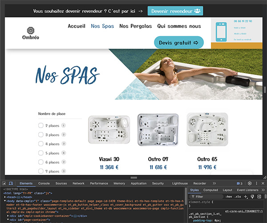Click the 11 616 € price
Viewport: 267px width, 223px height.
tap(158, 167)
